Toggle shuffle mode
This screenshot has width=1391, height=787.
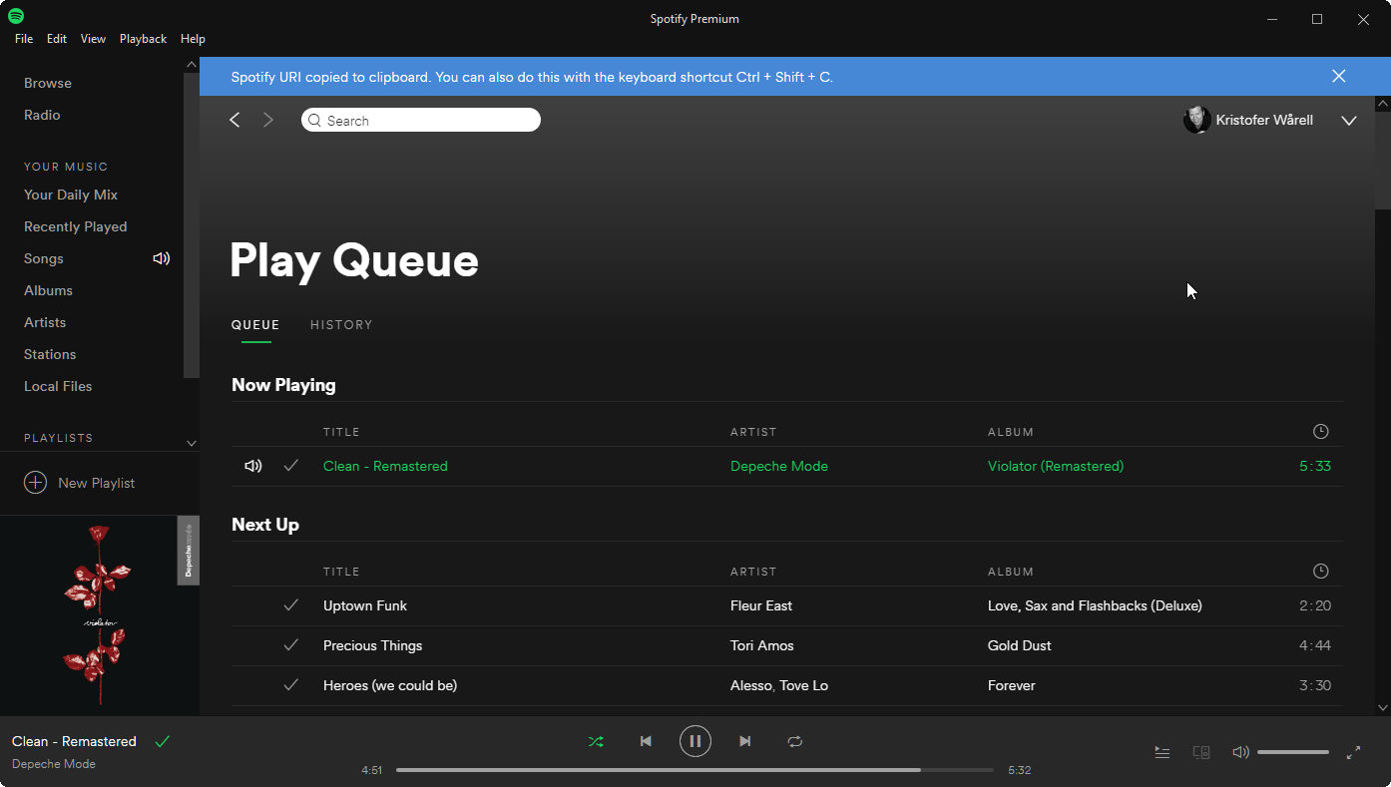(596, 741)
